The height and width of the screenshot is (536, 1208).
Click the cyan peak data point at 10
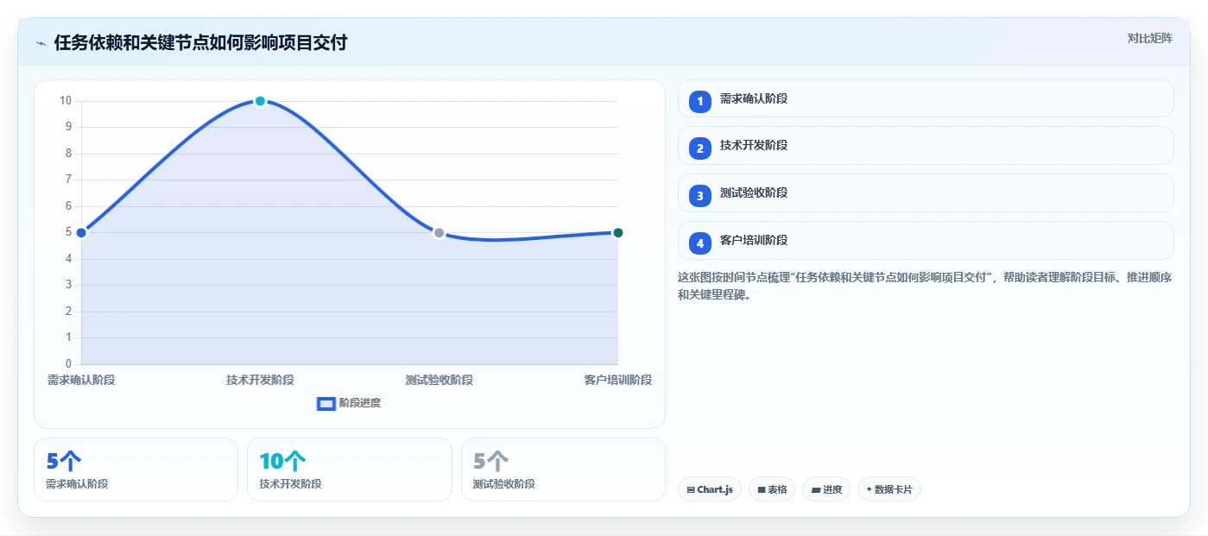tap(260, 101)
